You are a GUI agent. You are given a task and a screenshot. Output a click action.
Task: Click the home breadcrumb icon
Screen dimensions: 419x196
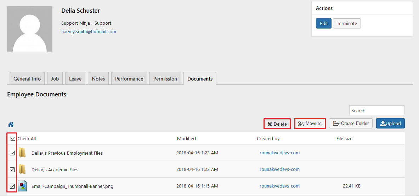[x=11, y=124]
